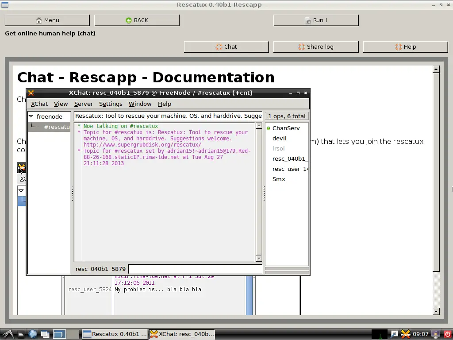453x340 pixels.
Task: Click the collapse arrow in the documentation screenshot tree
Action: point(21,190)
